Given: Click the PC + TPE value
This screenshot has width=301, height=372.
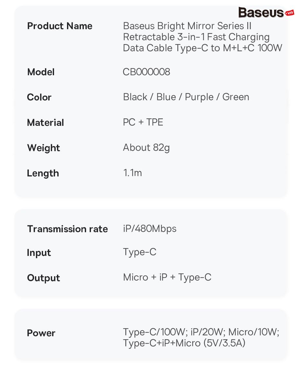Looking at the screenshot, I should (143, 122).
